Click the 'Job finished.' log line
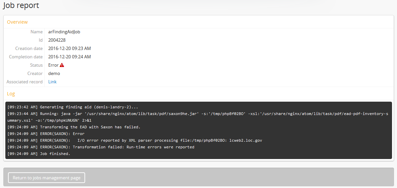This screenshot has width=397, height=188. 39,154
